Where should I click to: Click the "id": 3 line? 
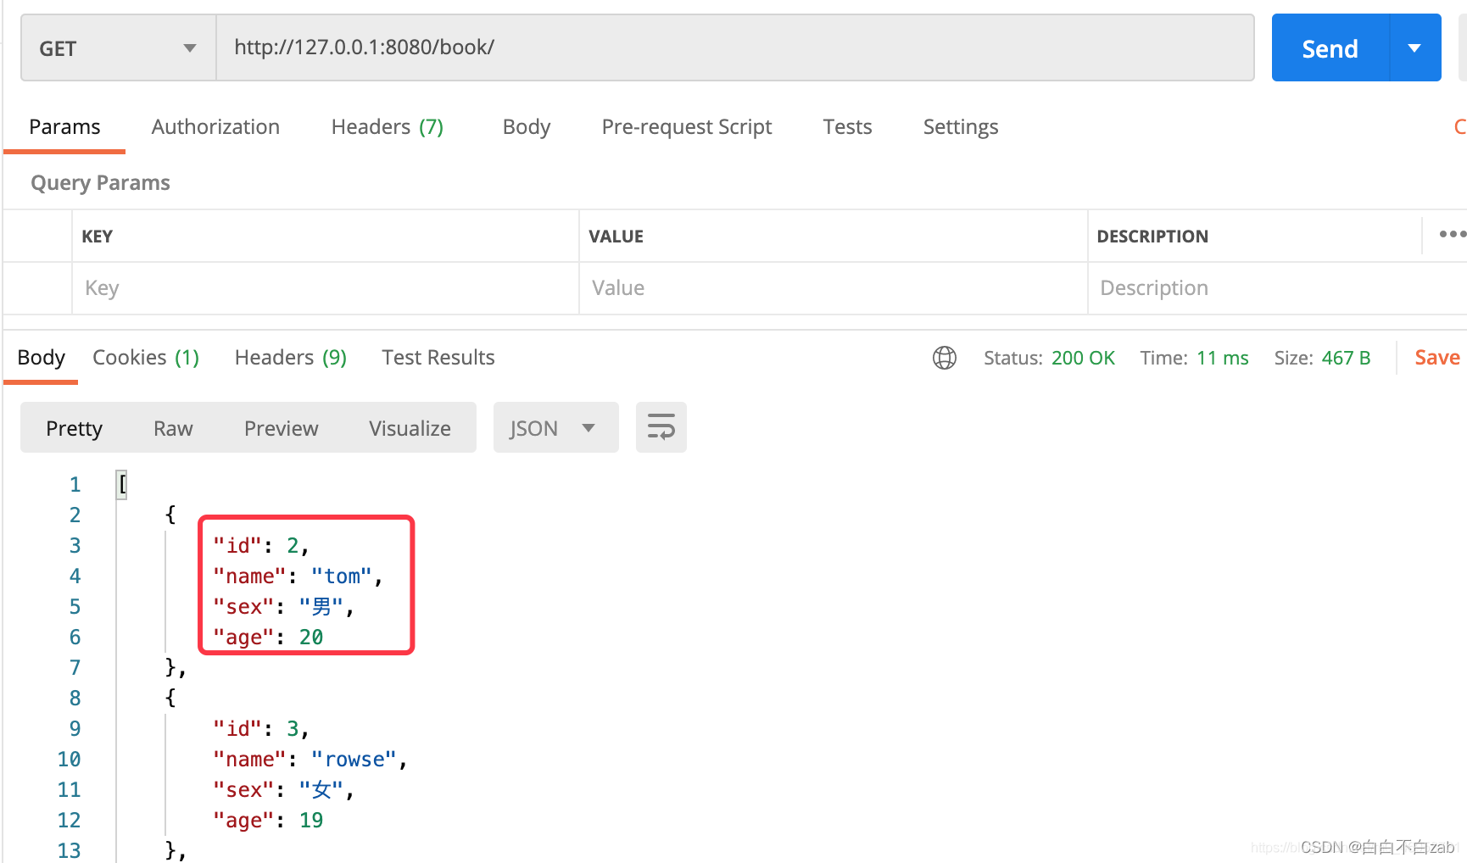[x=261, y=729]
